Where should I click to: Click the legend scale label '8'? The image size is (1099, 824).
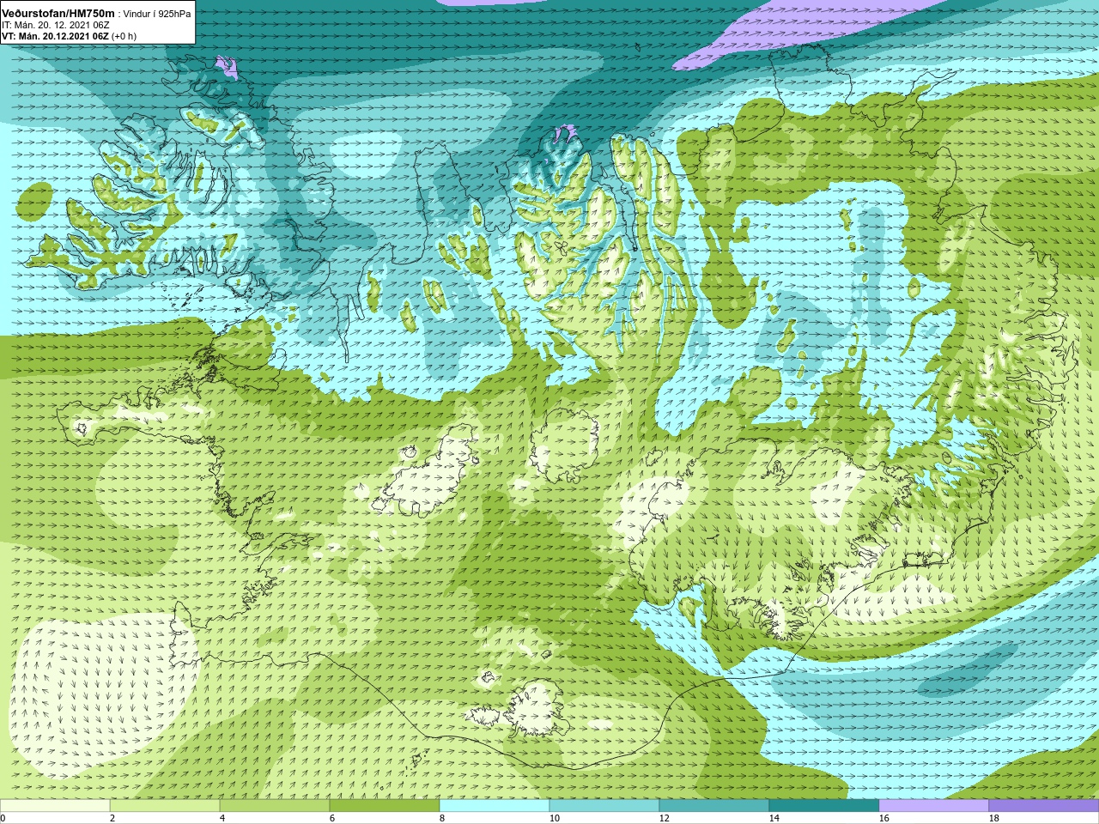(x=442, y=818)
